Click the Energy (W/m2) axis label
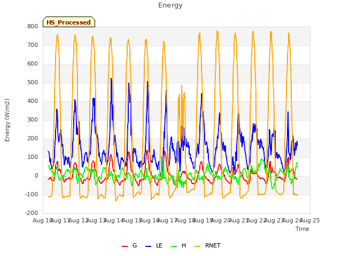Screen dimensions: 342x256 point(7,120)
